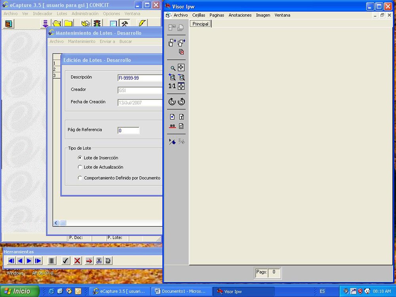
Task: Click the text annotation T icon in Visor
Action: point(181,117)
